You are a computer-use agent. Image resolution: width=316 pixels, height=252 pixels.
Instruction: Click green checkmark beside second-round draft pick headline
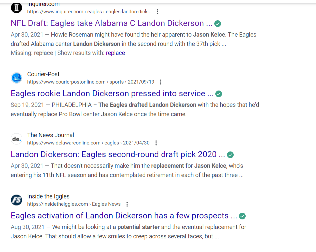click(x=230, y=155)
